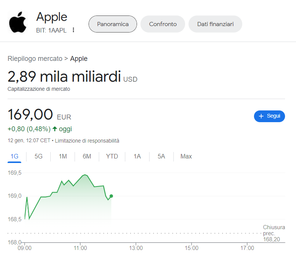Switch chart to 5G range
Screen dimensions: 296x253
[x=39, y=157]
